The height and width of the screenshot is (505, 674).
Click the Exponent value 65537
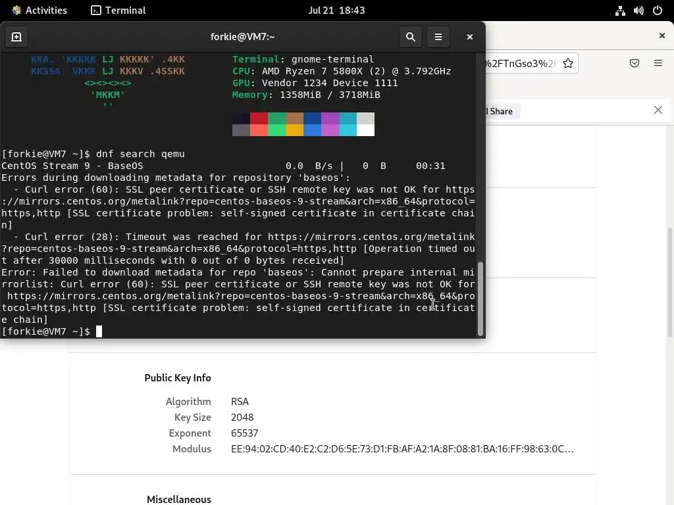coord(245,433)
